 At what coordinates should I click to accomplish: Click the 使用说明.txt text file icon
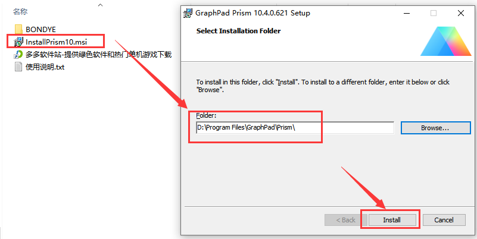pyautogui.click(x=18, y=67)
